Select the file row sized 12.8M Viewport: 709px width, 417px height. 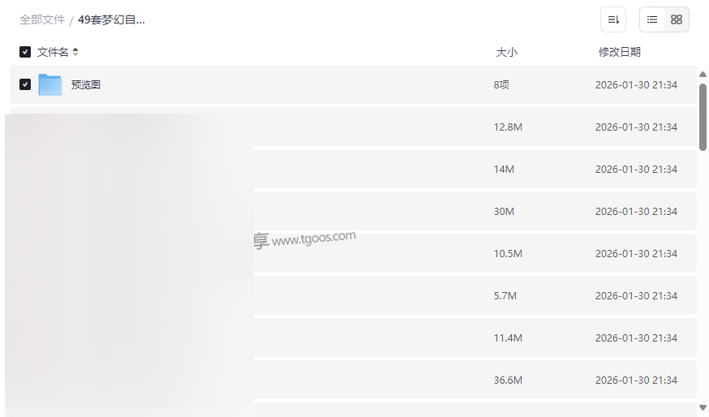click(x=471, y=127)
